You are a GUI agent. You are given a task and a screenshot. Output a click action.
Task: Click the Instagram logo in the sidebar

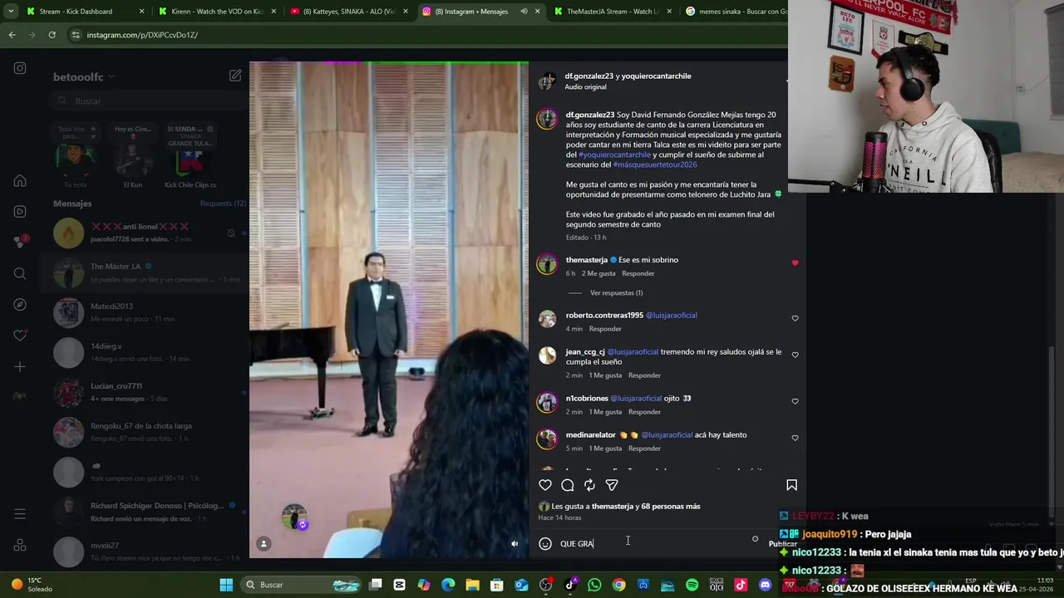coord(20,68)
